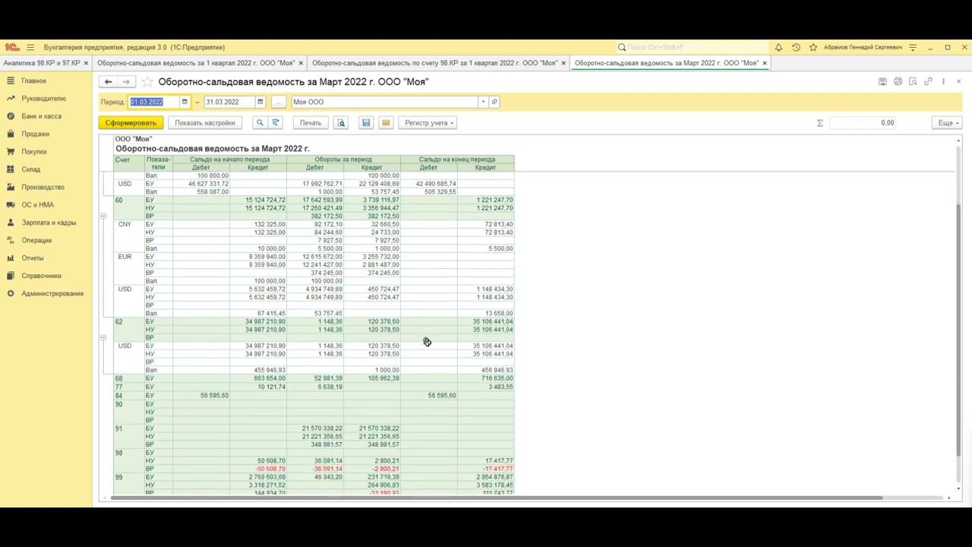972x547 pixels.
Task: Close the Аналитика 98.КР и 97.КР tab
Action: tap(86, 63)
